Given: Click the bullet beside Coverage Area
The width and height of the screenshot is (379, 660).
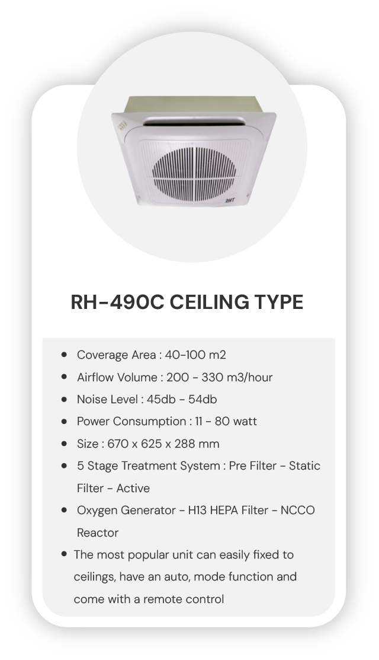Looking at the screenshot, I should (64, 355).
